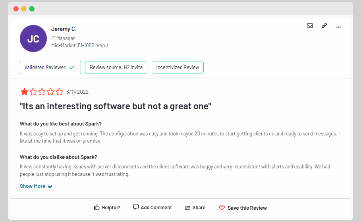361x222 pixels.
Task: Copy review link via chain icon
Action: pos(324,25)
